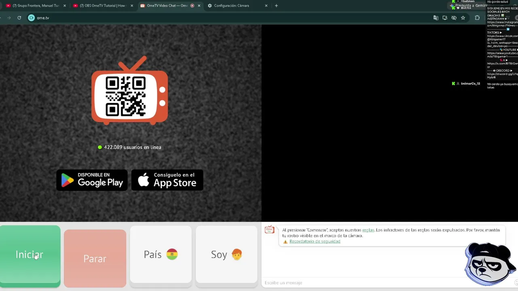518x291 pixels.
Task: Open the App Store download badge
Action: 167,180
